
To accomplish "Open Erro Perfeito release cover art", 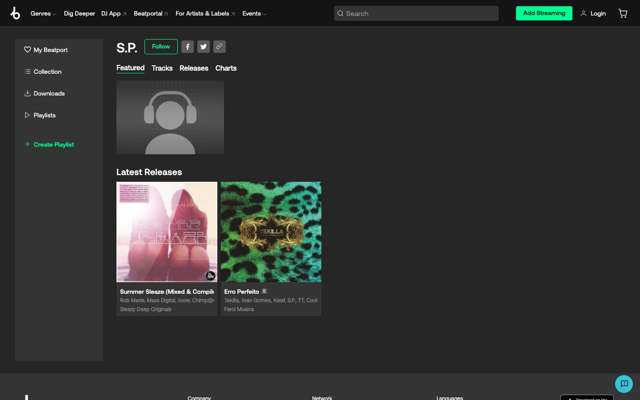I will pyautogui.click(x=271, y=232).
